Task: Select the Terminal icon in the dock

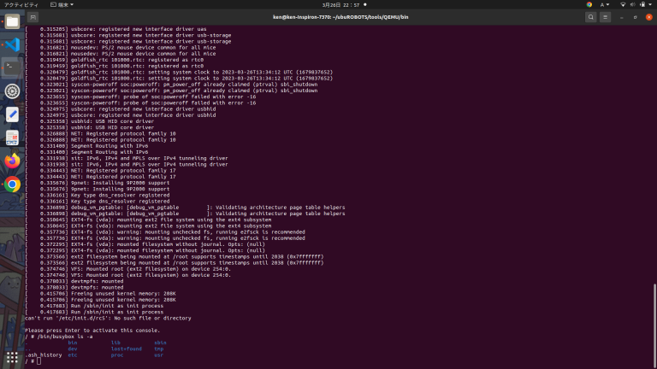Action: tap(12, 67)
